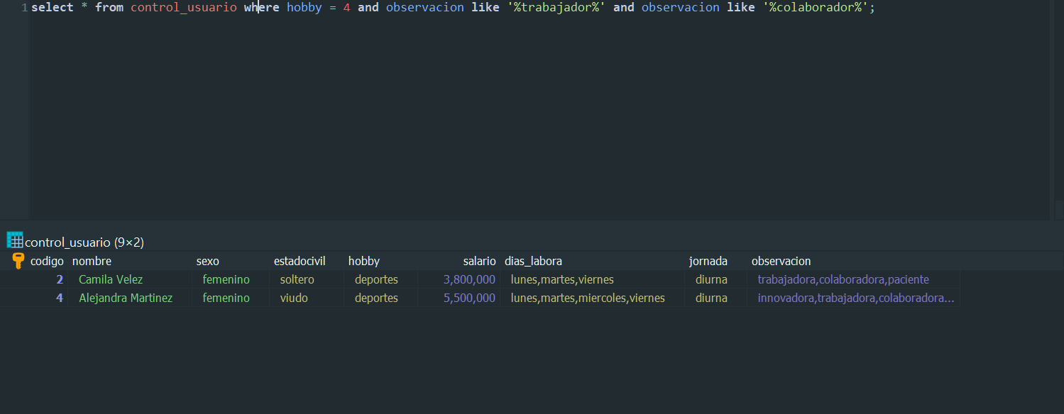Image resolution: width=1064 pixels, height=414 pixels.
Task: Click the sexo column header
Action: click(x=207, y=261)
